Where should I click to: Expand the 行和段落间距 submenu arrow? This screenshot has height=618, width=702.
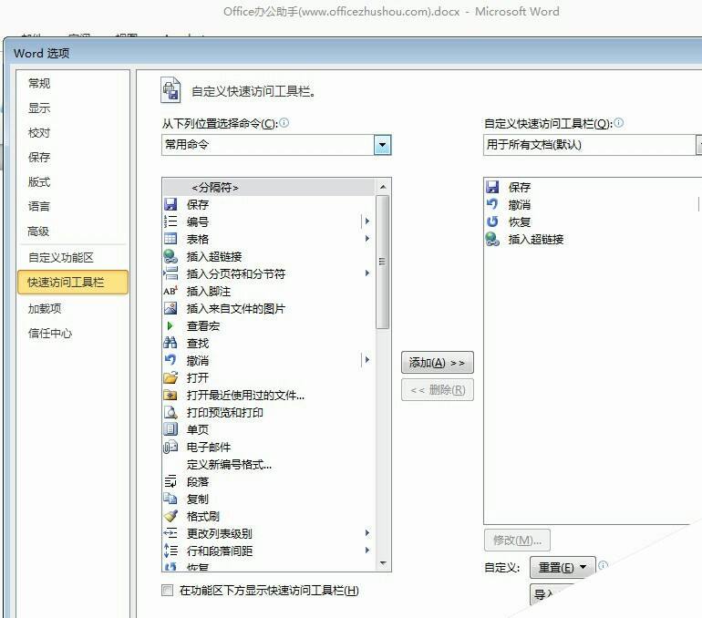pos(367,551)
